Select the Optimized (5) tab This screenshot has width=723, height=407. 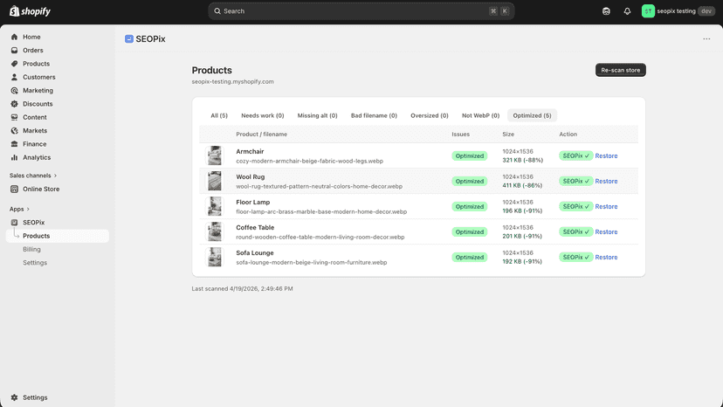tap(532, 115)
